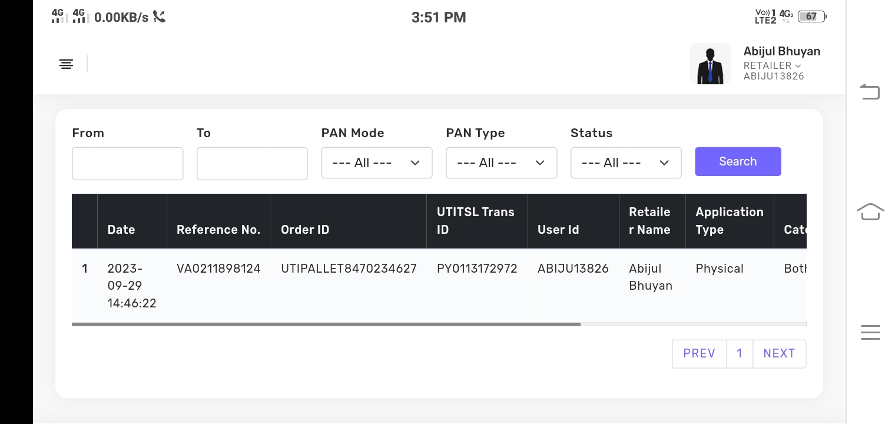Go to NEXT page in pagination

[779, 353]
